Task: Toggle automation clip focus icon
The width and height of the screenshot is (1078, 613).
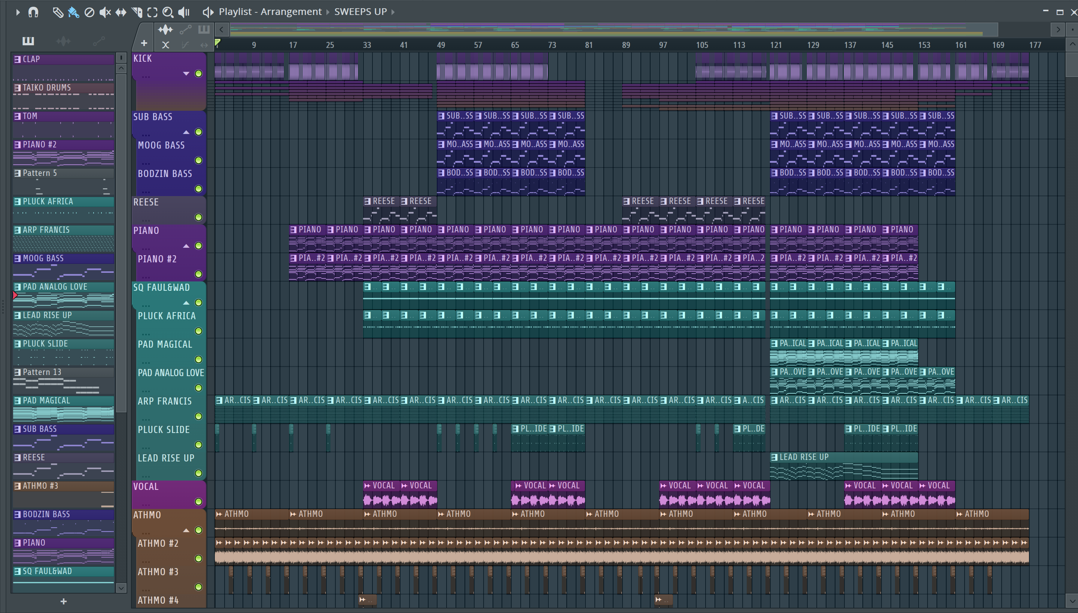Action: point(185,30)
